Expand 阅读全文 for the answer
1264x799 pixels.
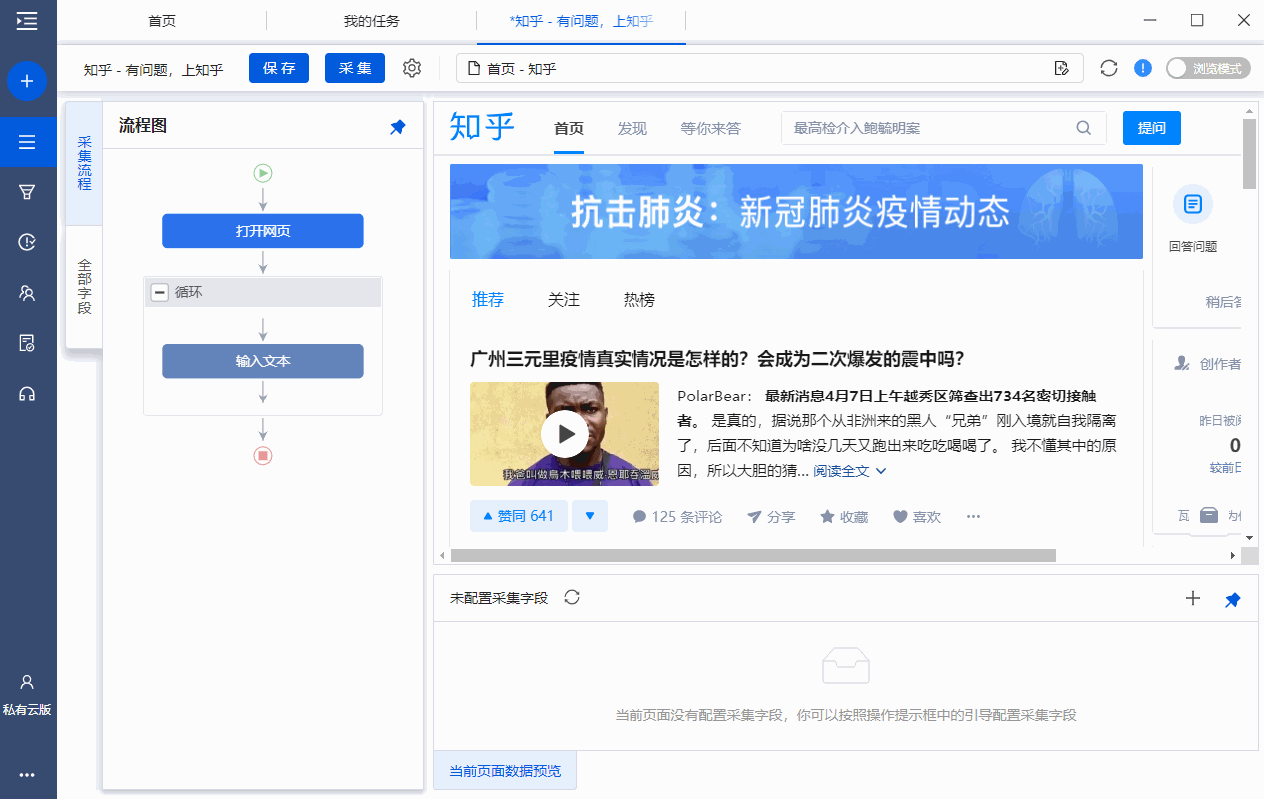850,471
